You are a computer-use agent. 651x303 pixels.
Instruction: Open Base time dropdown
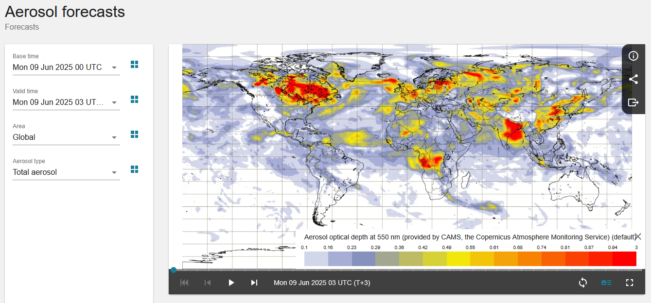66,67
